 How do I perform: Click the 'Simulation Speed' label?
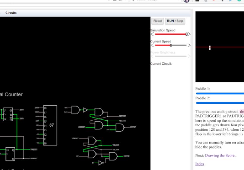point(163,30)
